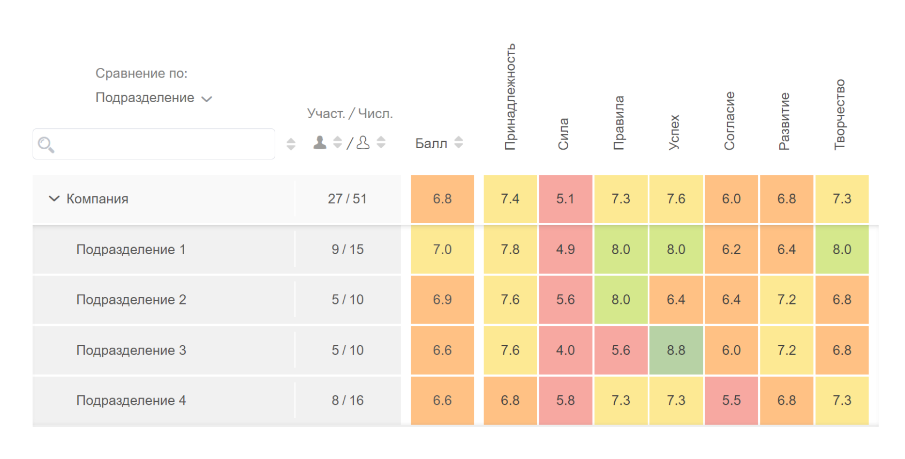
Task: Click the Компания overall score 6.8 cell
Action: tap(442, 199)
